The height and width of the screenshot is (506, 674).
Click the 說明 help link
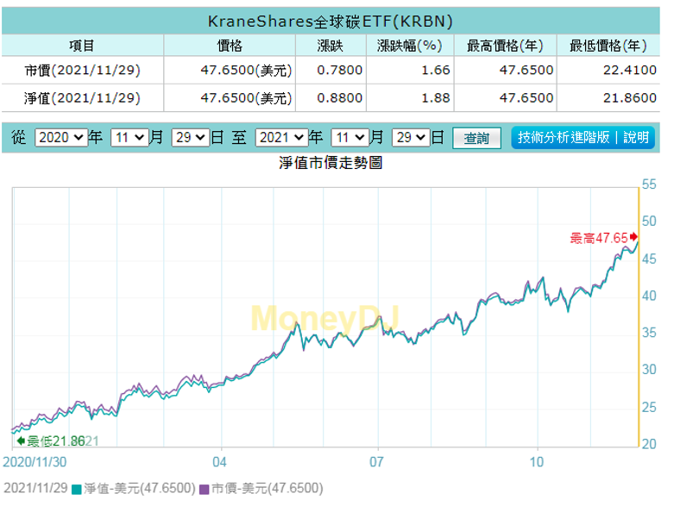click(635, 137)
